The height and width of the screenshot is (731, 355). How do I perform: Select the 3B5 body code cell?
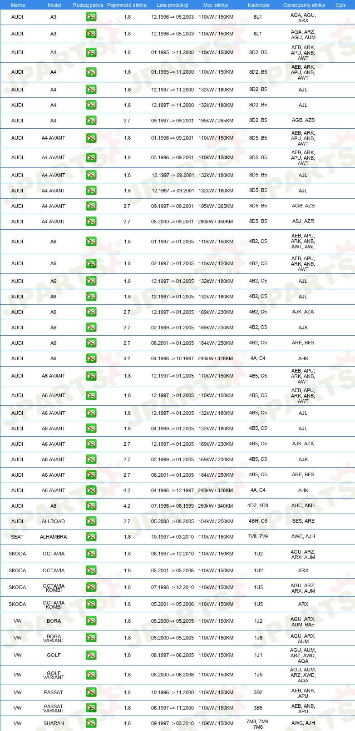tap(258, 708)
